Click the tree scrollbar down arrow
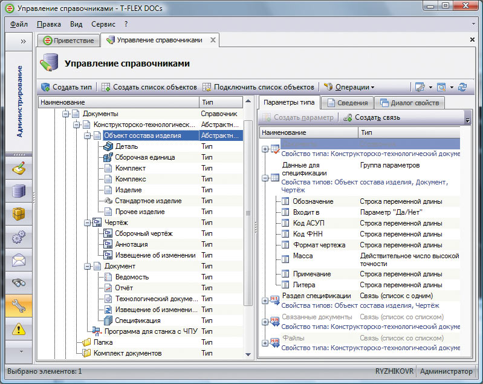This screenshot has height=384, width=483. (248, 354)
